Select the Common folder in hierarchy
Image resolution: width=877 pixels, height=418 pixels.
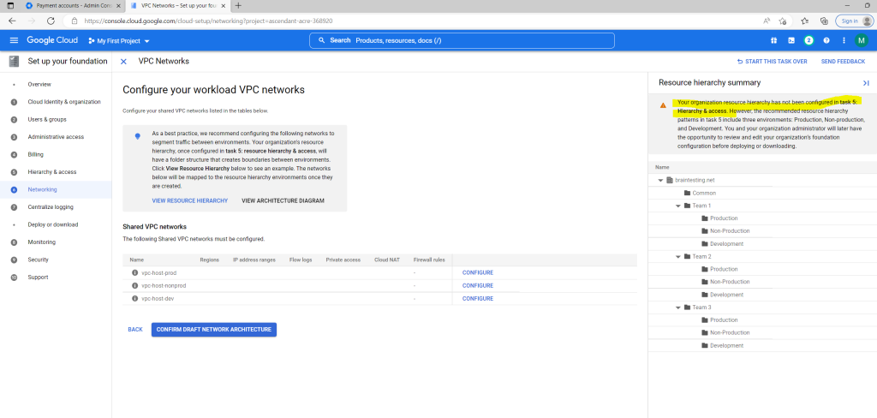tap(700, 193)
